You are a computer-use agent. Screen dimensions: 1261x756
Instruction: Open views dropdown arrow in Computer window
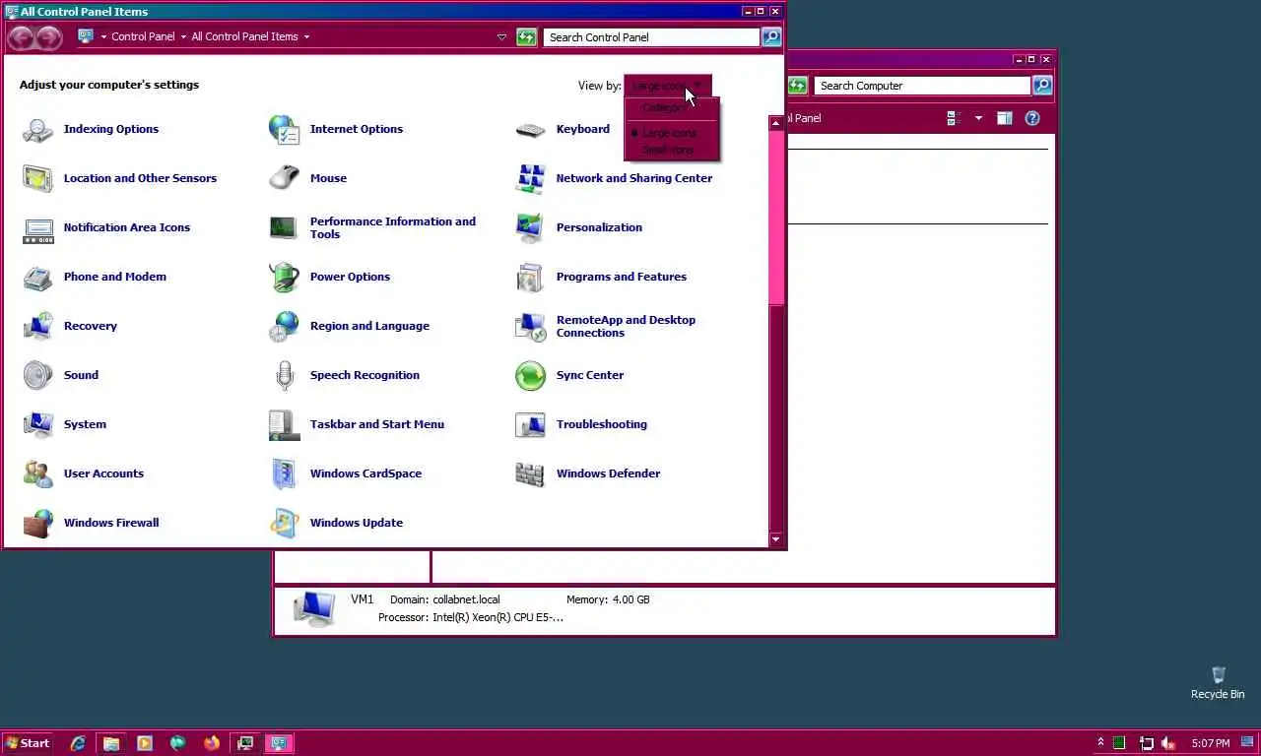(x=978, y=118)
